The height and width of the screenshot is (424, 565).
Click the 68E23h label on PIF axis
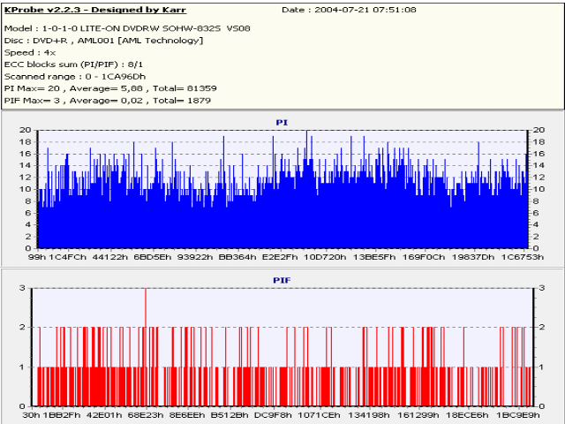click(146, 415)
